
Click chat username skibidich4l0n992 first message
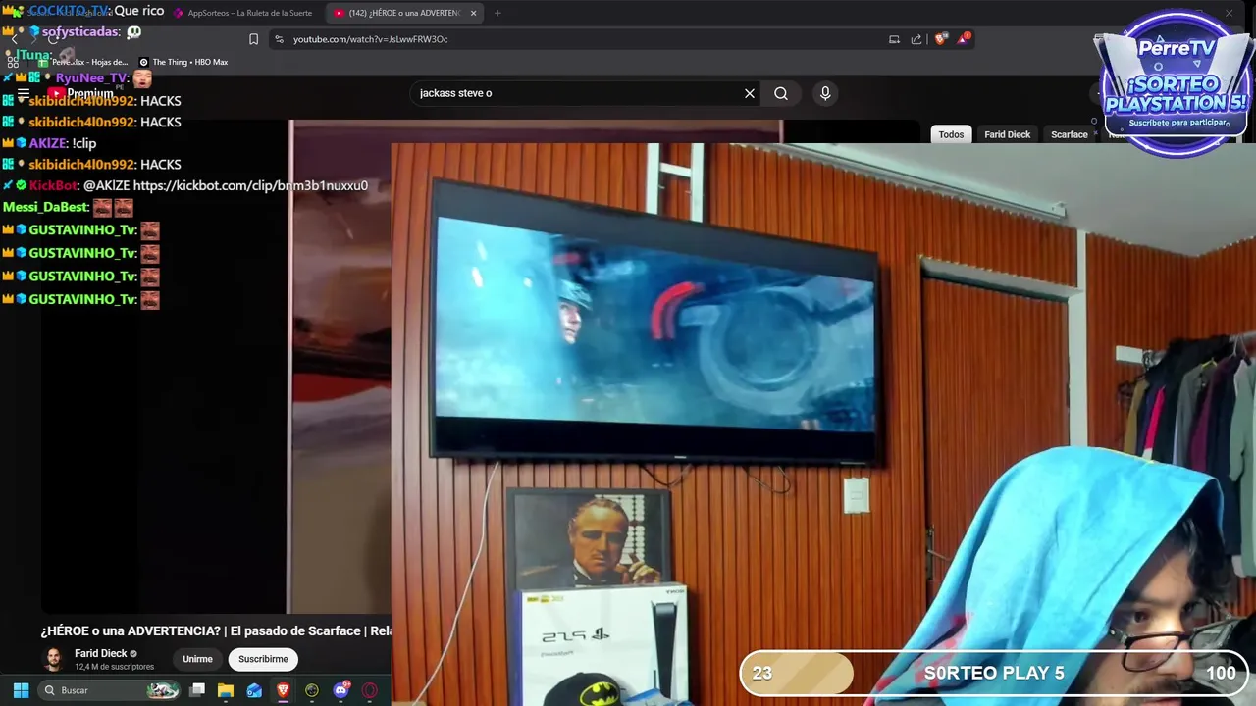pyautogui.click(x=81, y=101)
